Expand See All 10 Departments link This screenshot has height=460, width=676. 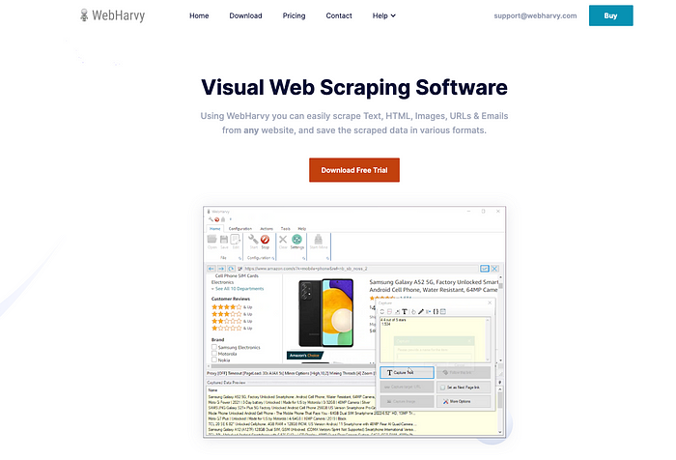tap(238, 289)
